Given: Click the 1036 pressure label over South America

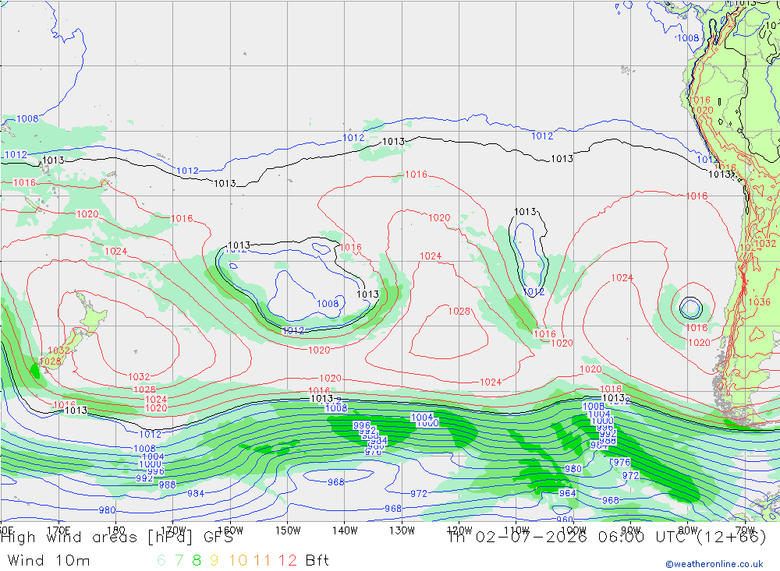Looking at the screenshot, I should [x=759, y=301].
